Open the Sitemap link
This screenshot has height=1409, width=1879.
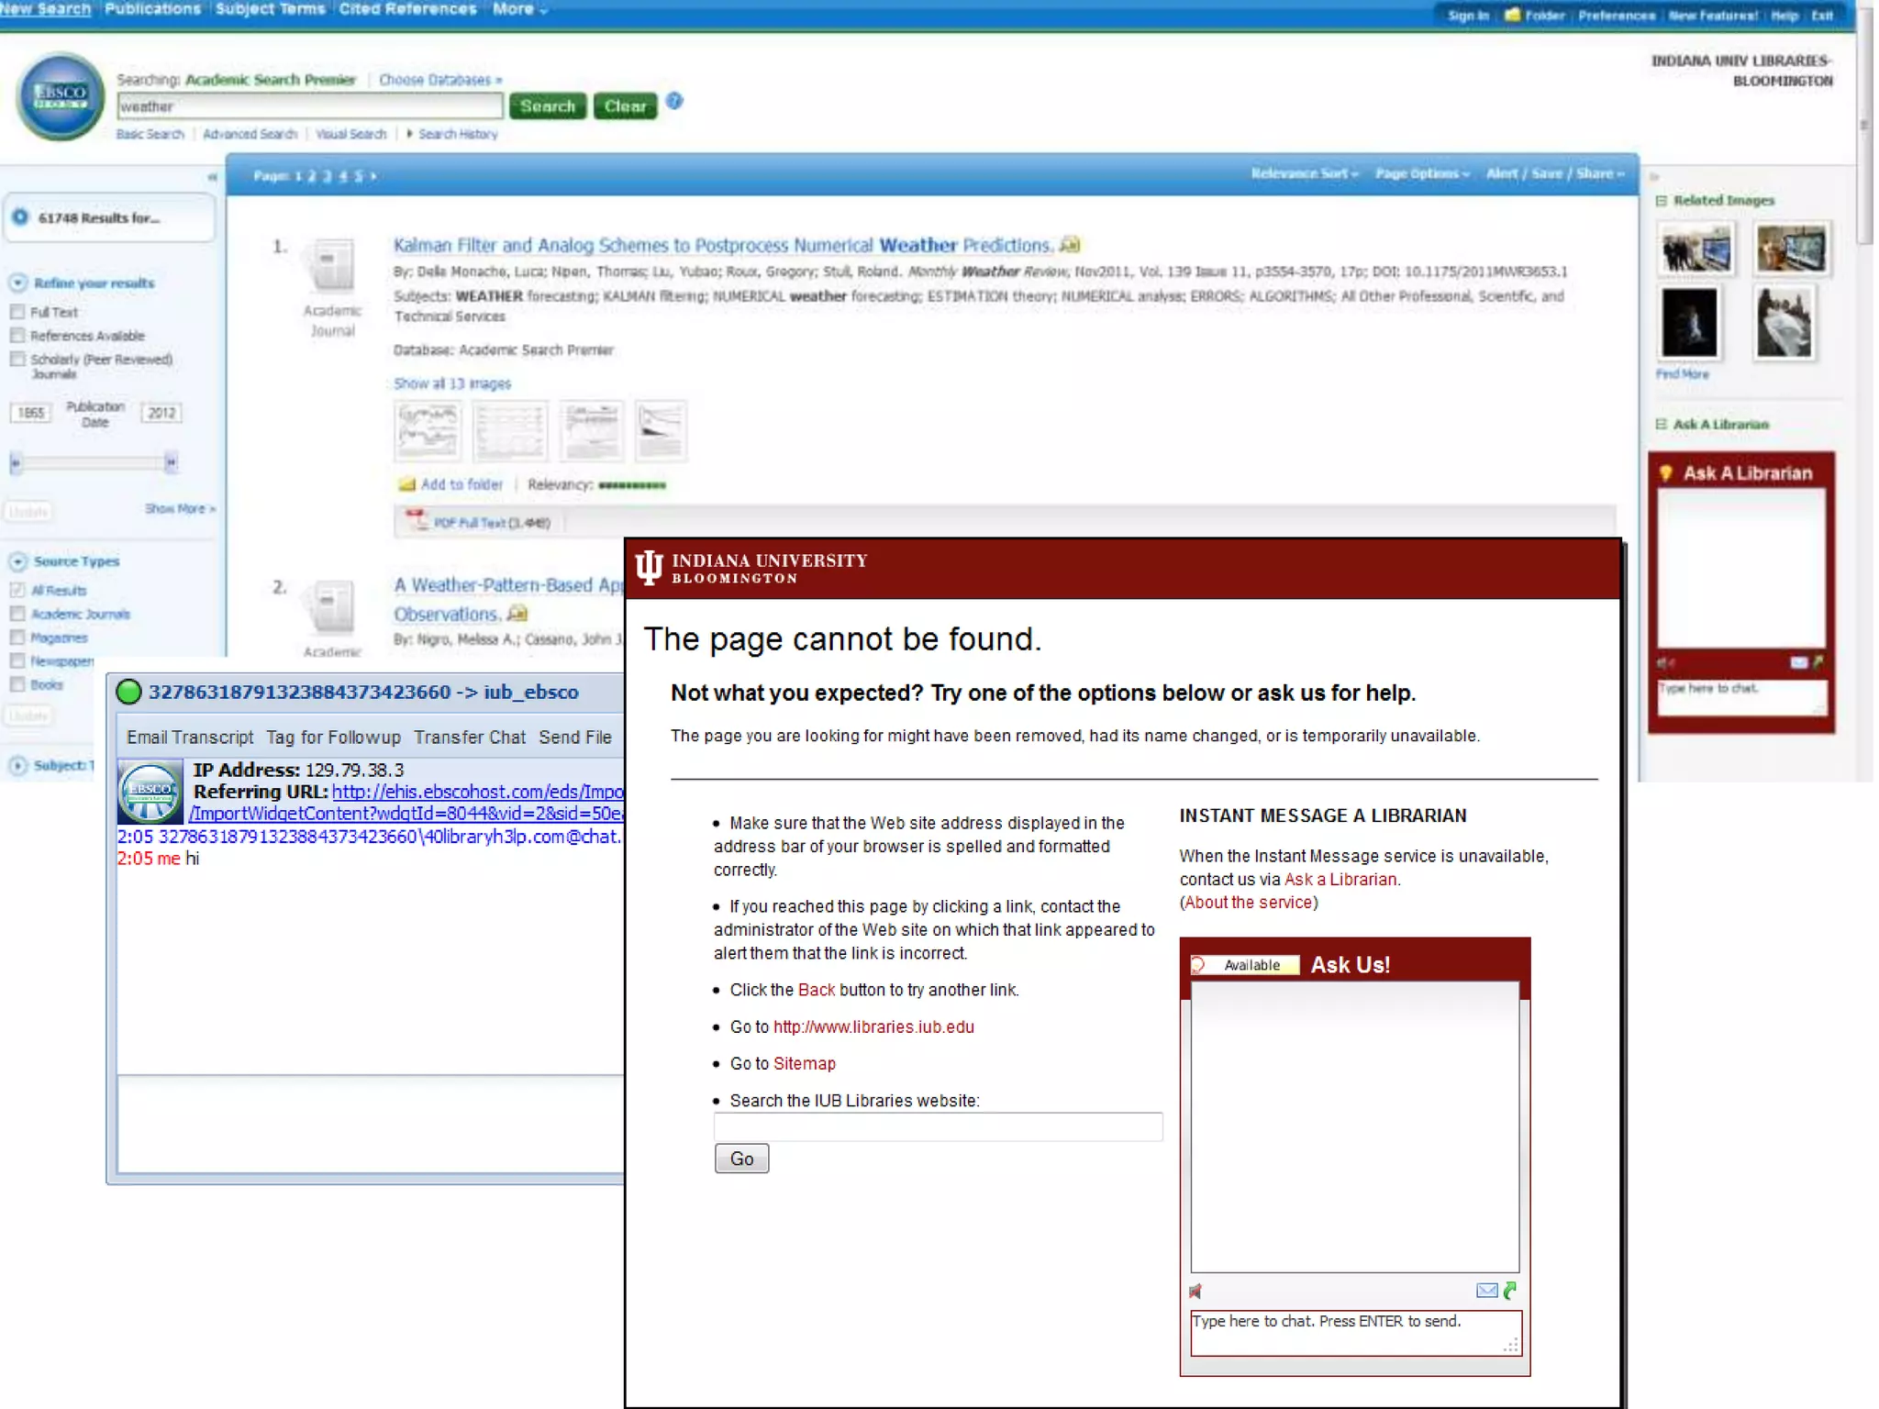(804, 1064)
